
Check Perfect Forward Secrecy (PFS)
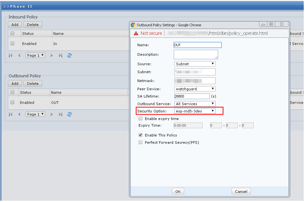pyautogui.click(x=140, y=142)
